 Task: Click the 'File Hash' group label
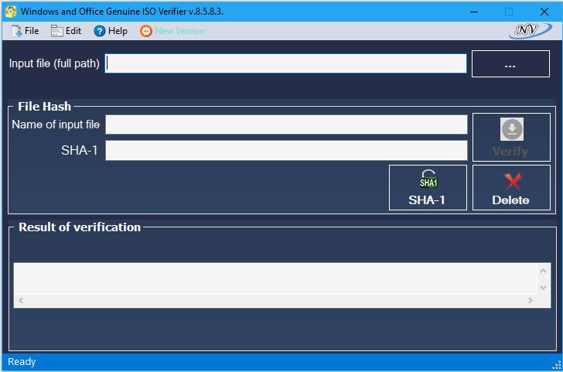click(45, 106)
